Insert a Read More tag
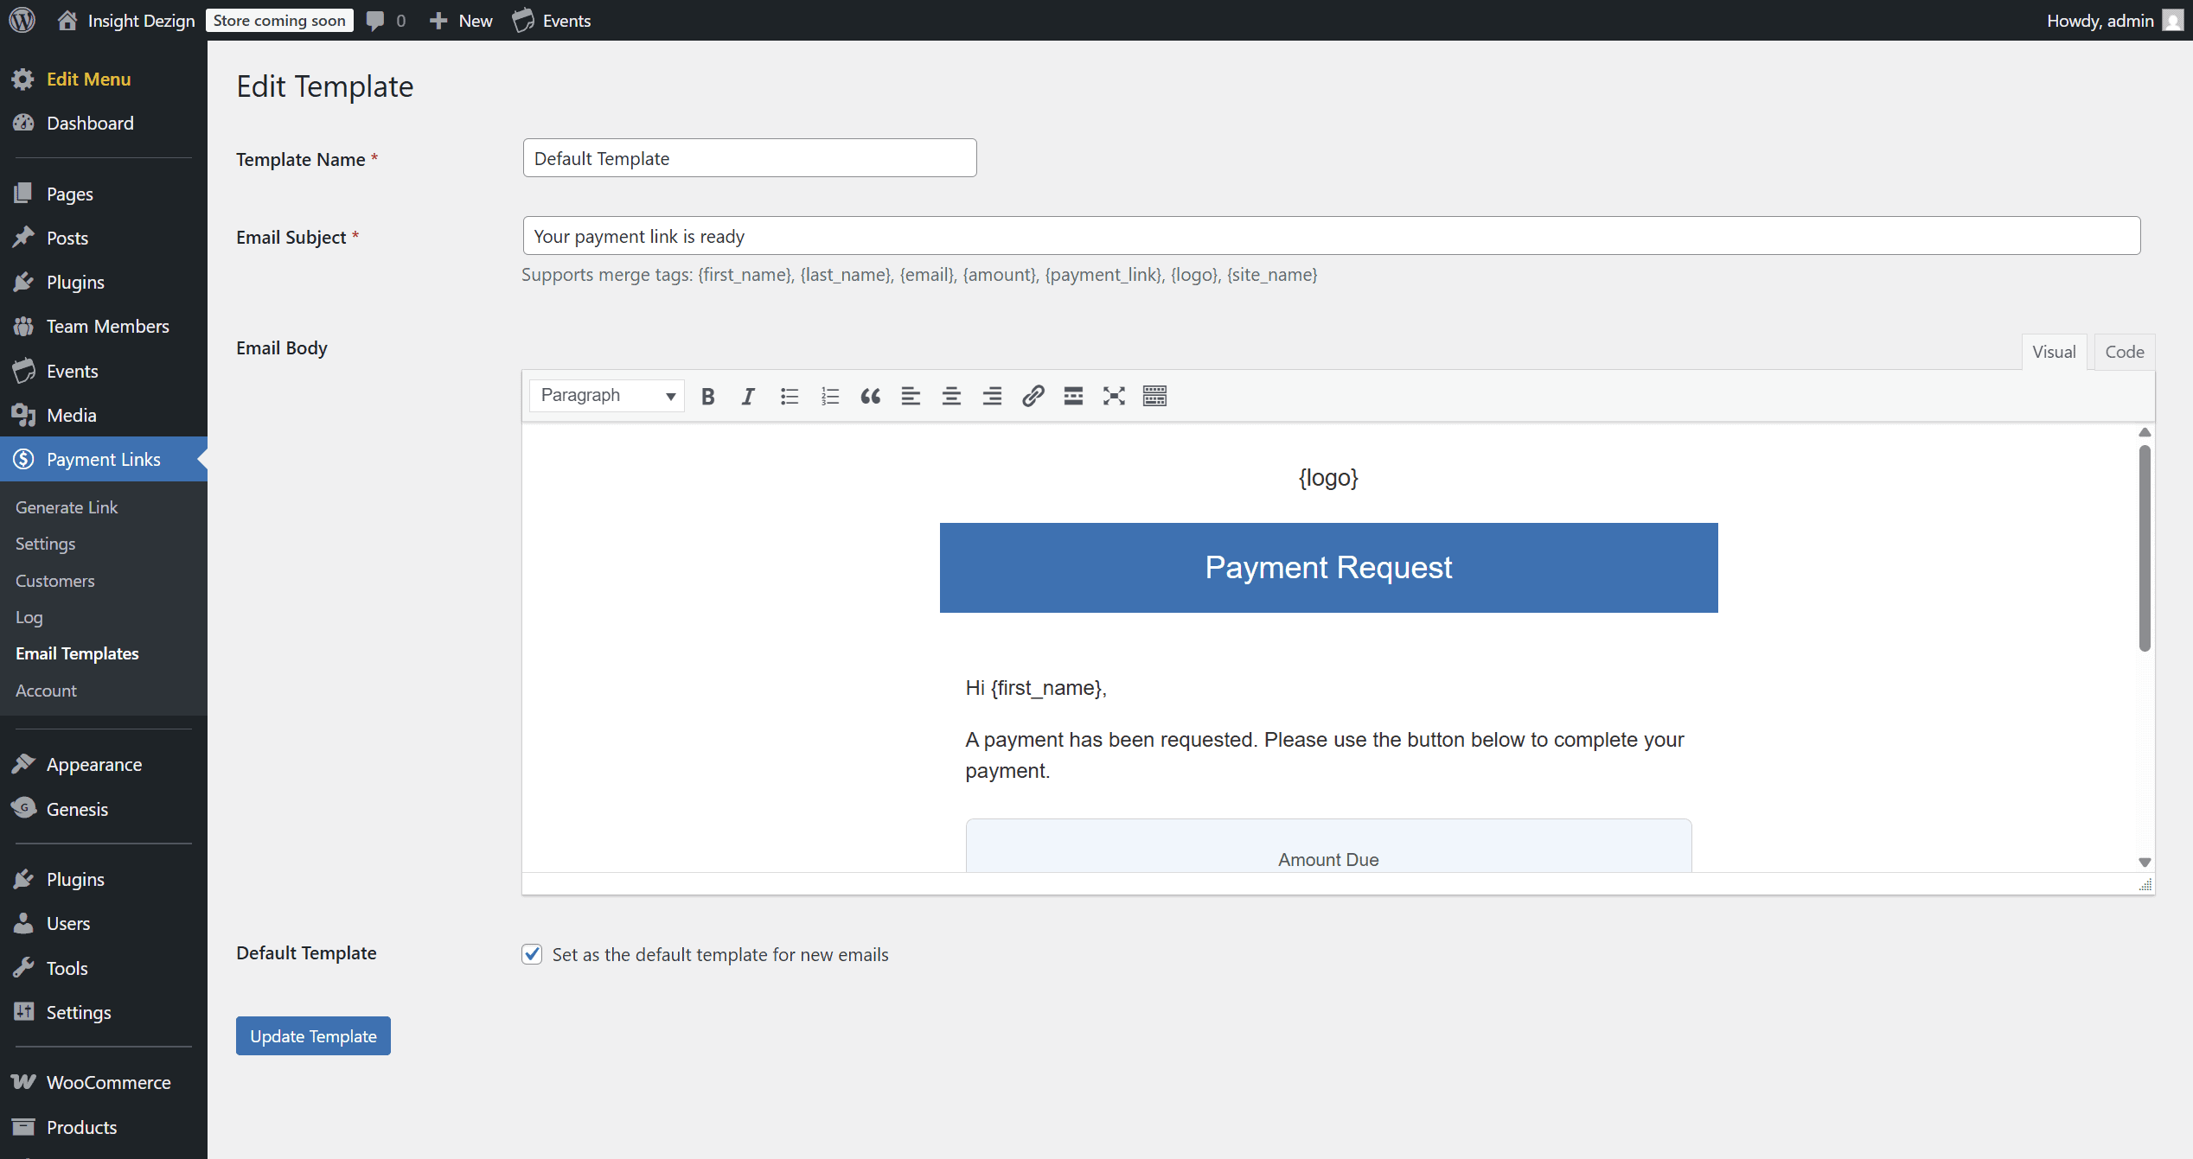Image resolution: width=2193 pixels, height=1159 pixels. [1073, 396]
